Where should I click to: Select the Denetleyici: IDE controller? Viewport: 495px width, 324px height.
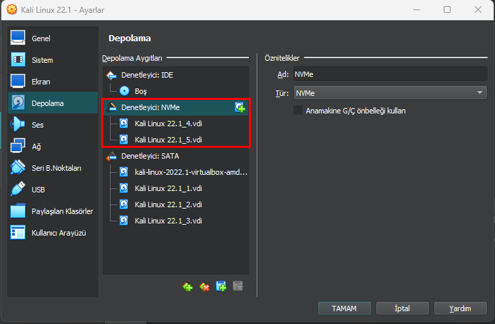click(176, 75)
